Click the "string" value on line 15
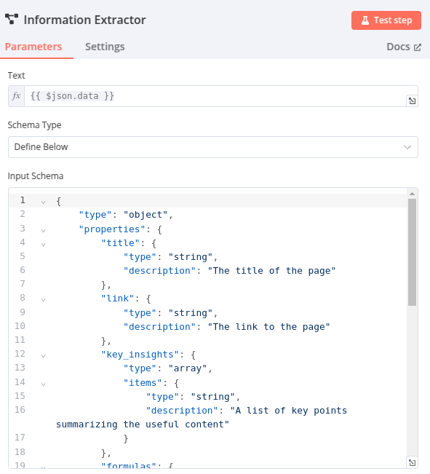The height and width of the screenshot is (474, 430). point(213,397)
